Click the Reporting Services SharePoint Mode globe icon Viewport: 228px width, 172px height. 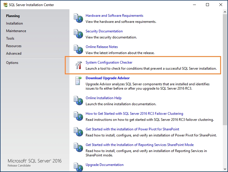[78, 147]
